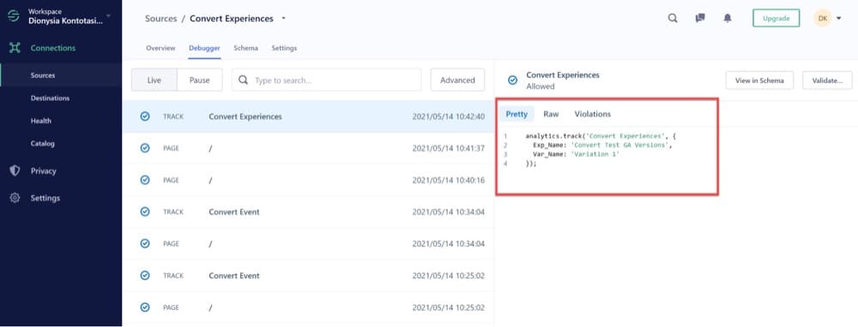
Task: Click the search icon inside the search field
Action: (x=244, y=80)
